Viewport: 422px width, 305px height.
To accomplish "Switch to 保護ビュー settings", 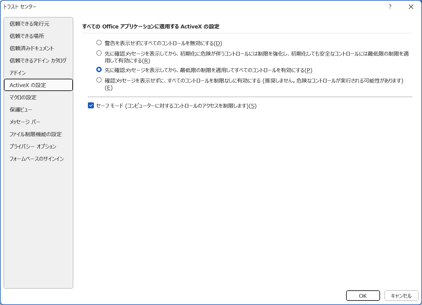I will click(21, 110).
